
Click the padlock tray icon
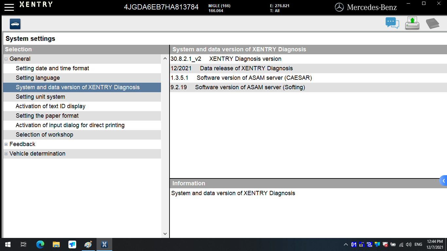[362, 244]
